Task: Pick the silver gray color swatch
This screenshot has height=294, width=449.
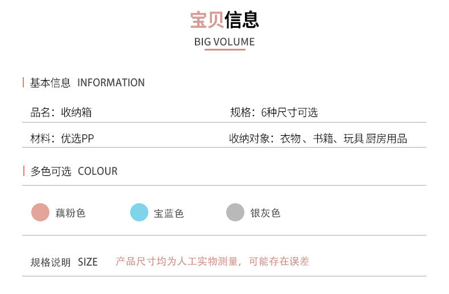Action: (x=235, y=212)
